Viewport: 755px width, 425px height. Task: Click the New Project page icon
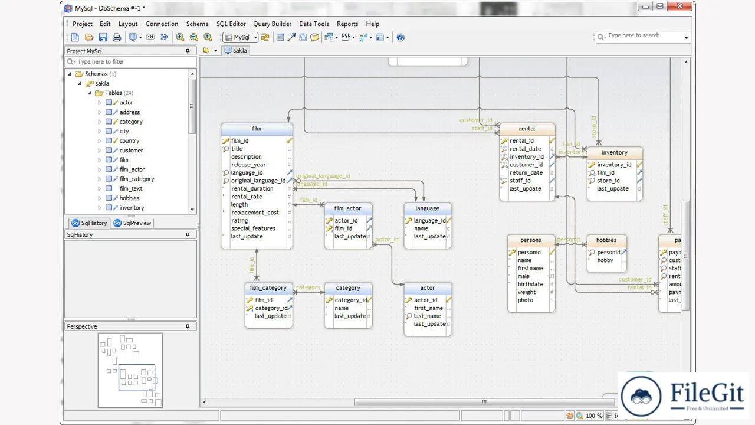click(x=75, y=37)
